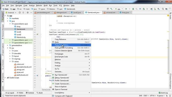
Task: Open the Event Log
Action: pyautogui.click(x=163, y=93)
